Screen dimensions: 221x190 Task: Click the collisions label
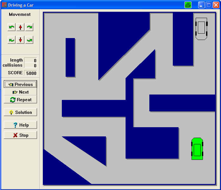point(13,65)
